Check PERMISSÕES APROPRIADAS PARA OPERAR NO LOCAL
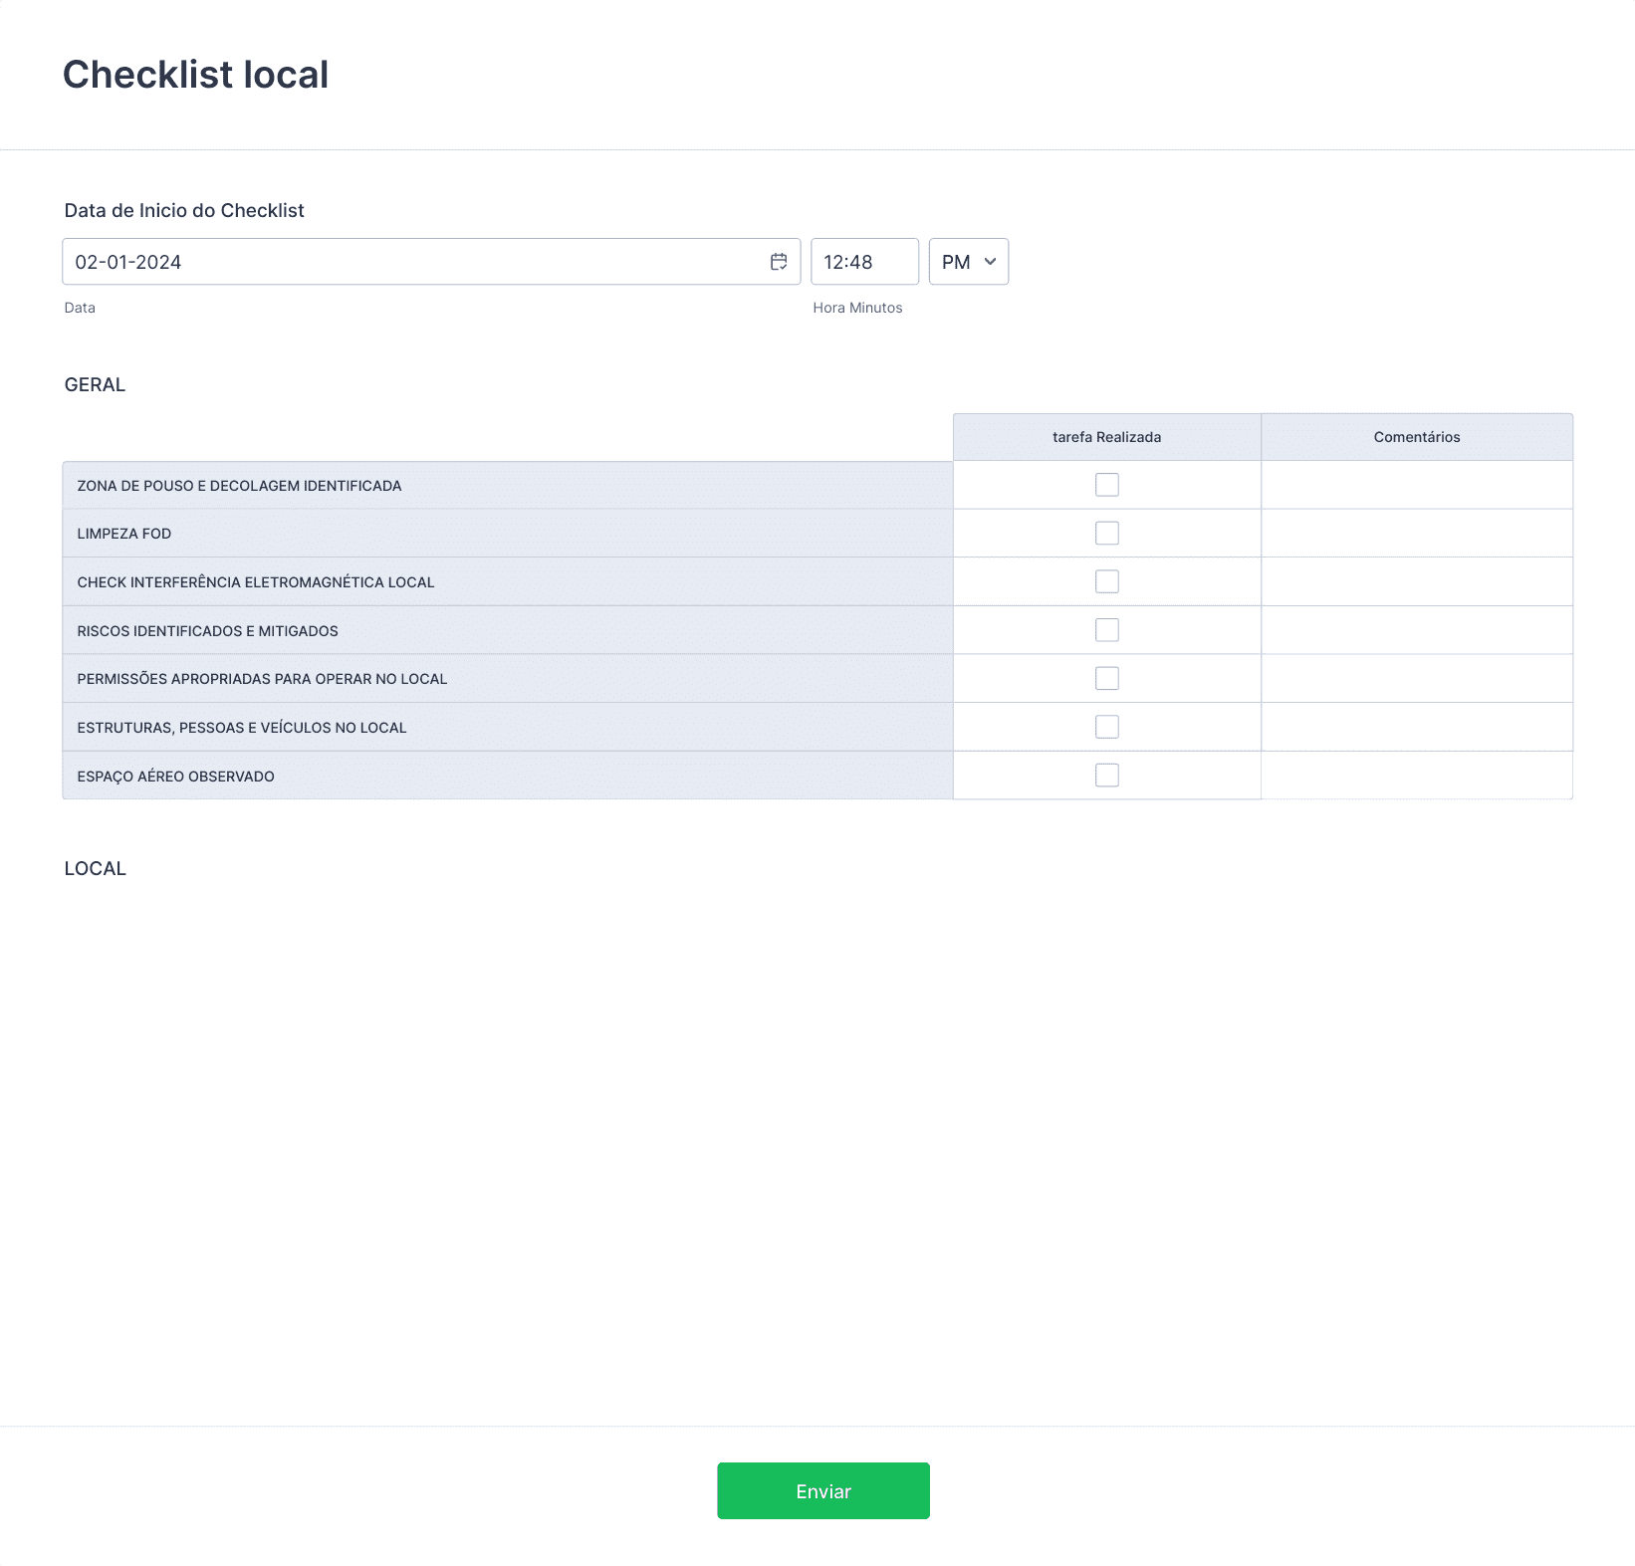Viewport: 1635px width, 1566px height. coord(1106,679)
